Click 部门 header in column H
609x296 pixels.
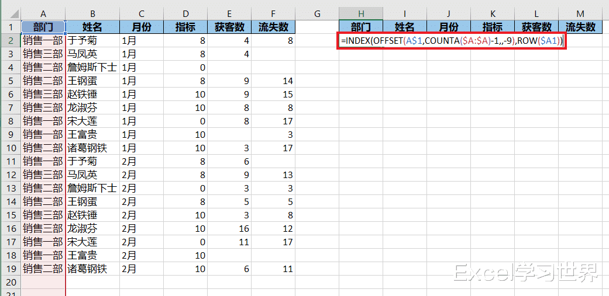361,27
